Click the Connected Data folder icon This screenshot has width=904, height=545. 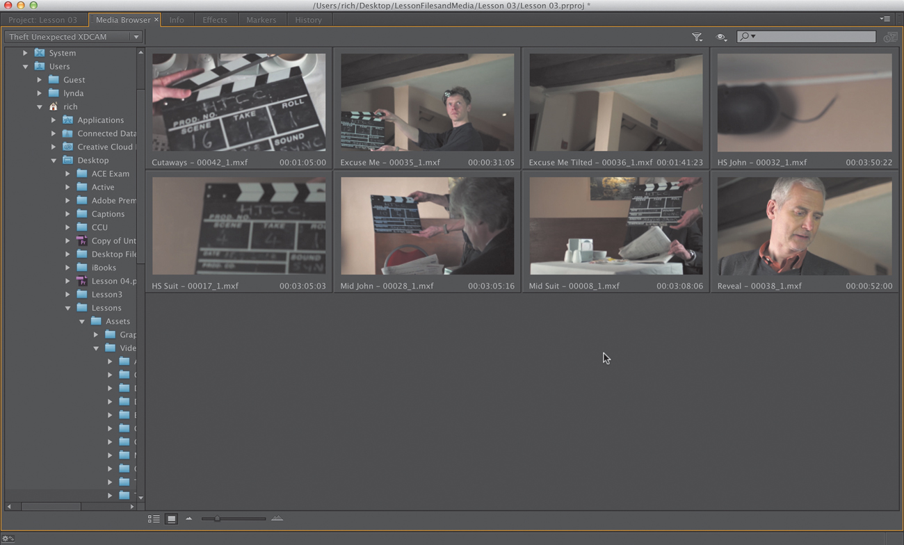[x=67, y=133]
